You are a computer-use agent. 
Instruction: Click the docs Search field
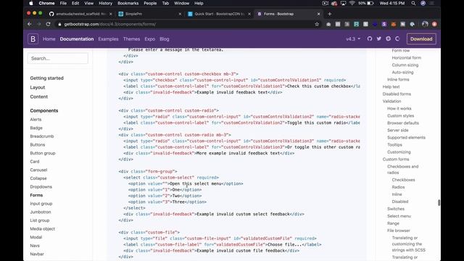[58, 58]
